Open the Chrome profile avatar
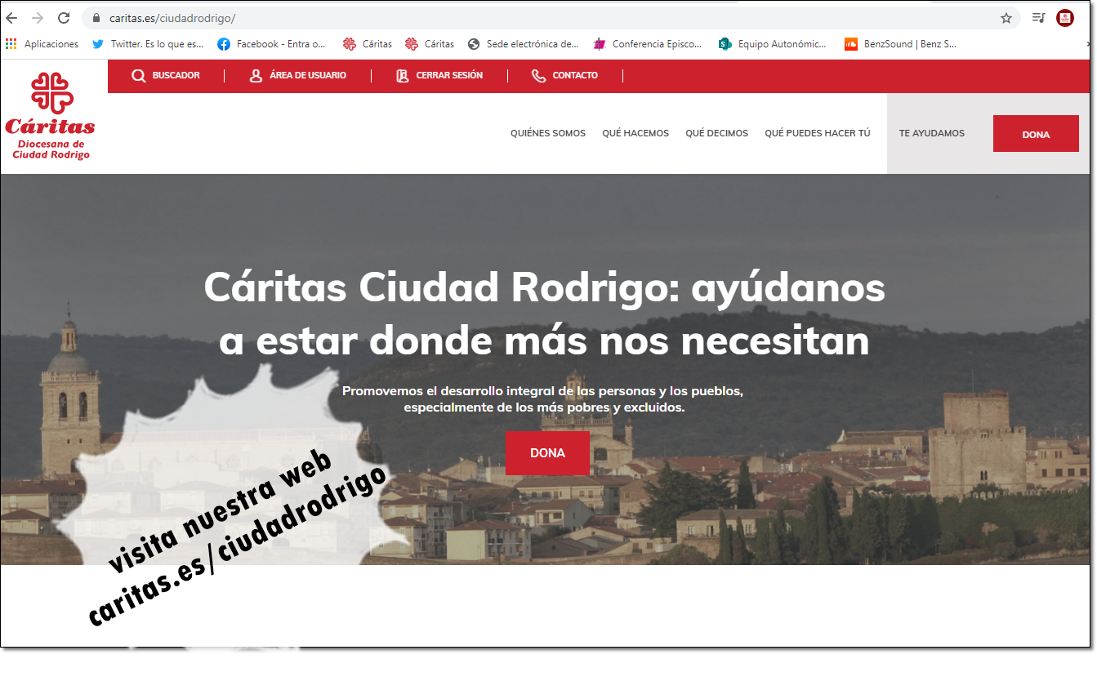The height and width of the screenshot is (690, 1097). (x=1065, y=18)
